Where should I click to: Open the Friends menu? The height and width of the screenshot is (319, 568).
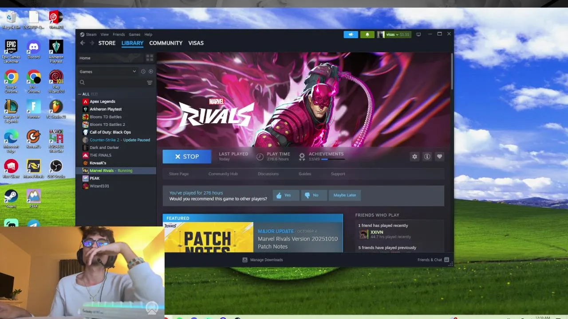(x=118, y=34)
